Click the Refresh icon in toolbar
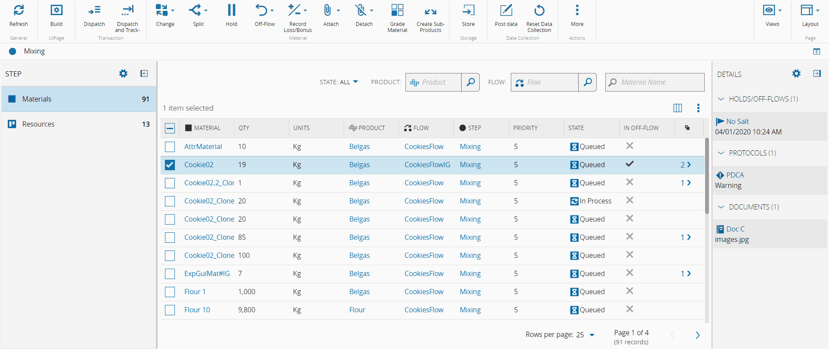Viewport: 829px width, 349px height. click(19, 10)
